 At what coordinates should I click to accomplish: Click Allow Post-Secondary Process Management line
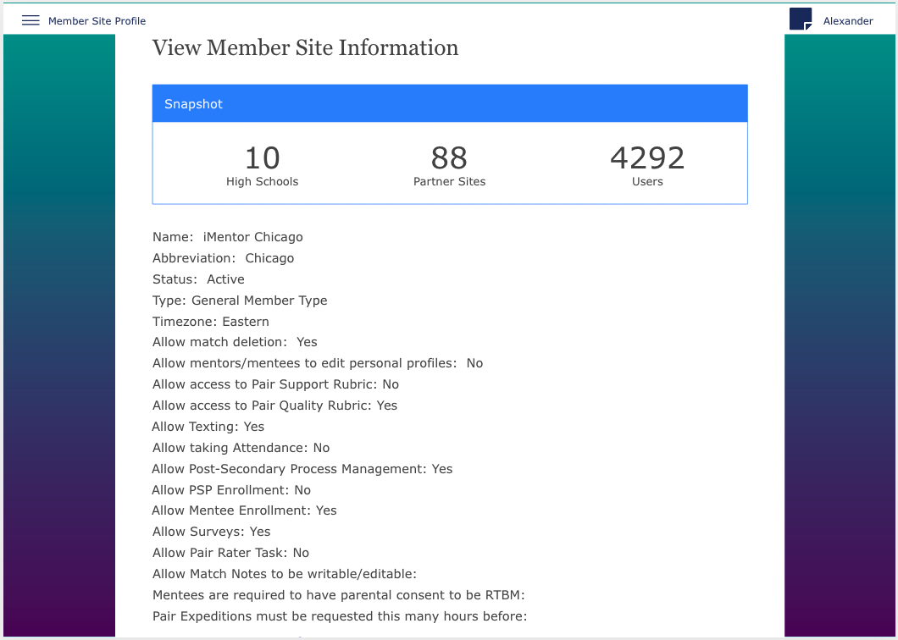pos(302,469)
